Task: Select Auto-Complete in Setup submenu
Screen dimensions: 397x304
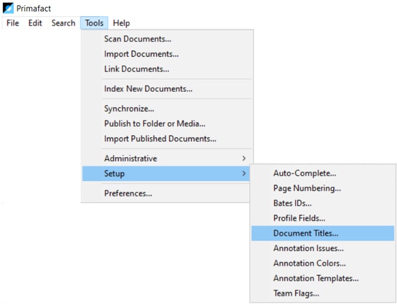Action: pos(323,173)
